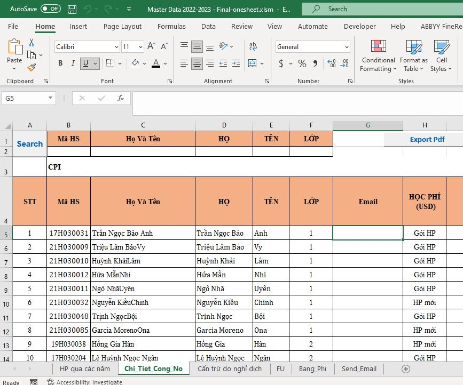Apply Accounting dollar format

pyautogui.click(x=281, y=63)
